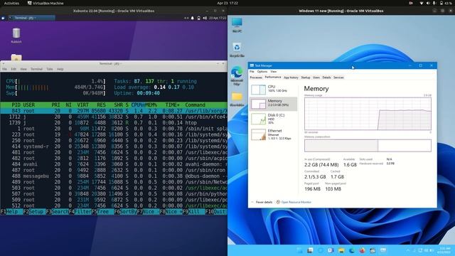Screen dimensions: 455x256
Task: Click the Task Manager icon in Windows taskbar
Action: [383, 250]
